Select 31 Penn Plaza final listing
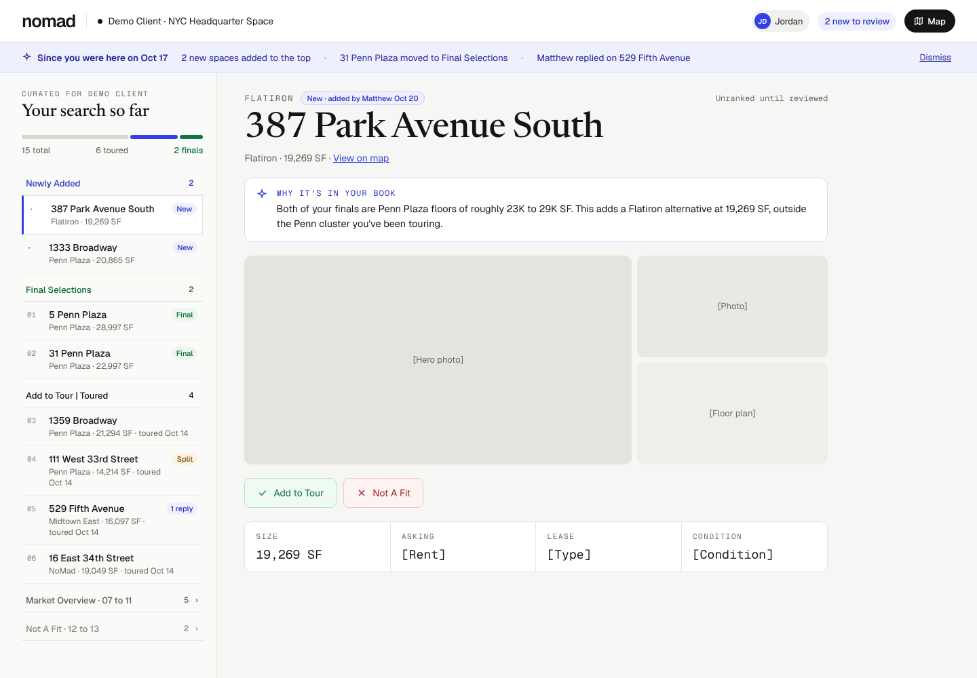The height and width of the screenshot is (678, 977). [x=112, y=359]
